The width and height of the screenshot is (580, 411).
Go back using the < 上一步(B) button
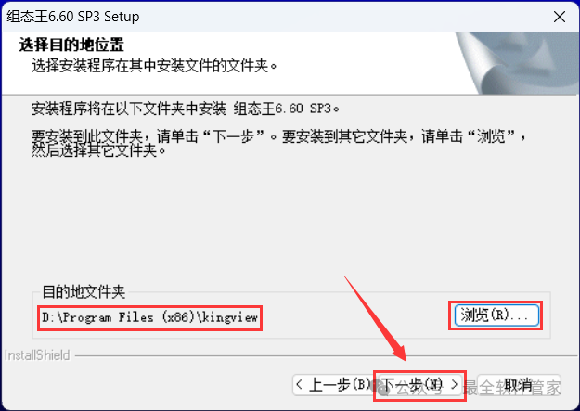click(x=334, y=385)
